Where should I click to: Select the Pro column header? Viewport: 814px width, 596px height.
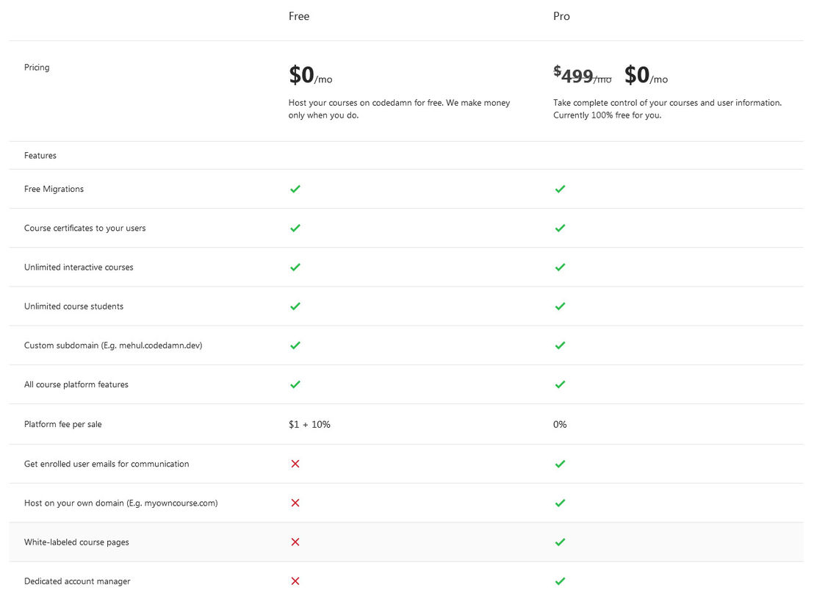coord(561,15)
